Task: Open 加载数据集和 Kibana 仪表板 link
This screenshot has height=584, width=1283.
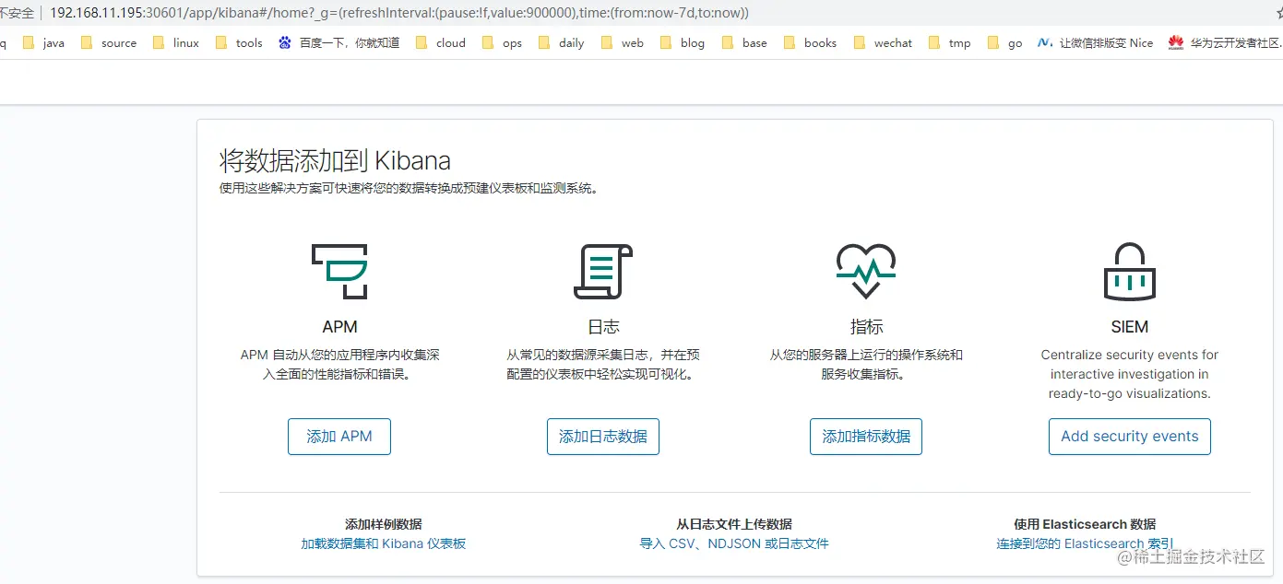Action: tap(384, 543)
